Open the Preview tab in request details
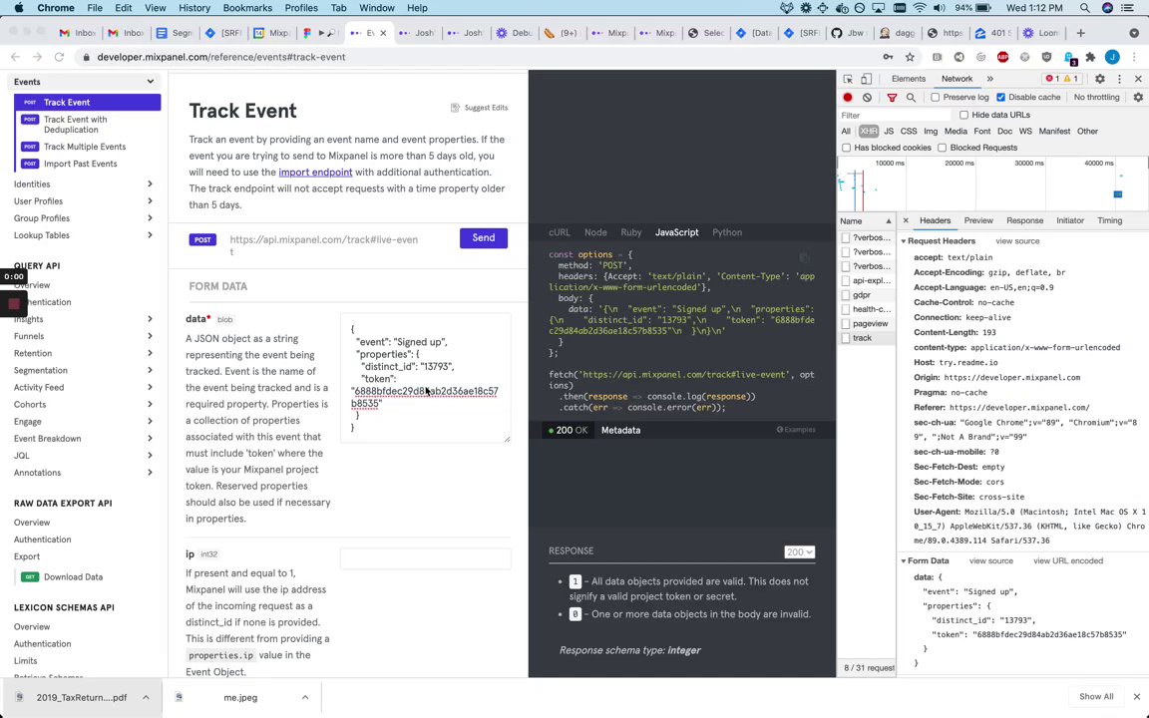The width and height of the screenshot is (1149, 718). (x=978, y=220)
